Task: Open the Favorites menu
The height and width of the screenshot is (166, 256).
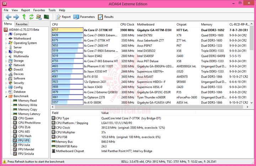Action: click(39, 10)
